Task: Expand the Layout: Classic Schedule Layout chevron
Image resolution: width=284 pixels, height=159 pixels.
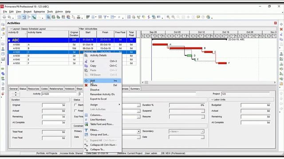Action: [x=11, y=29]
